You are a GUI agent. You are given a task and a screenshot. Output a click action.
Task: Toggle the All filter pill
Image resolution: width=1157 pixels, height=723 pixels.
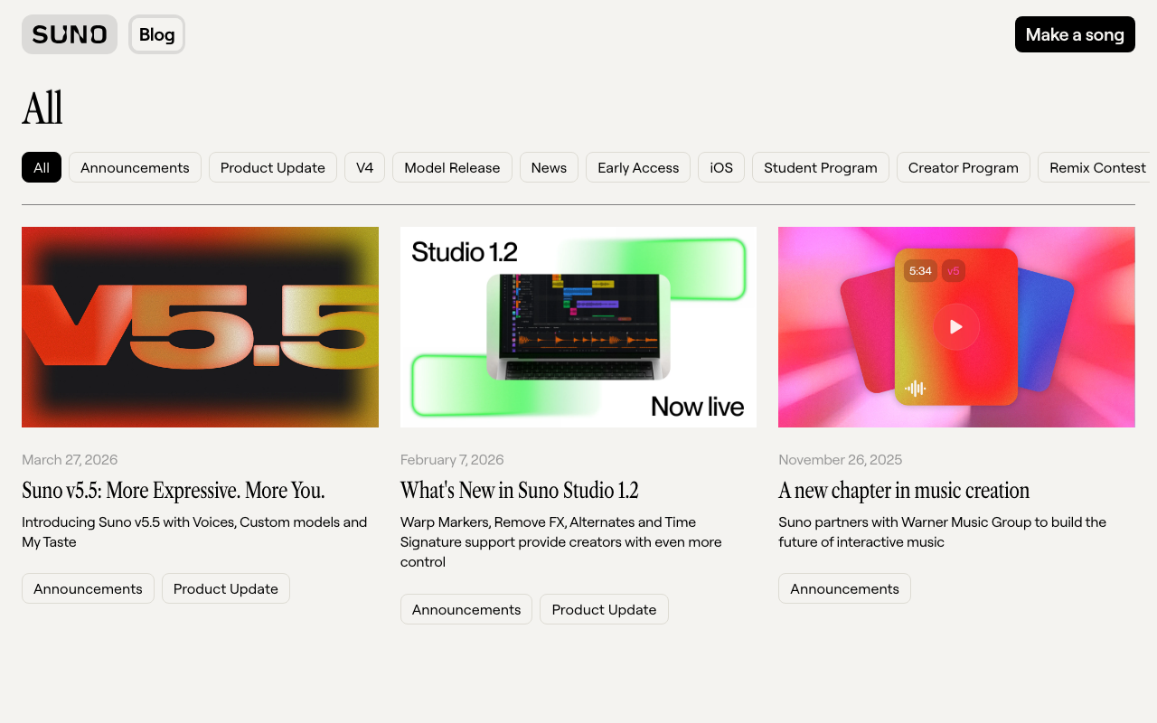click(x=41, y=167)
